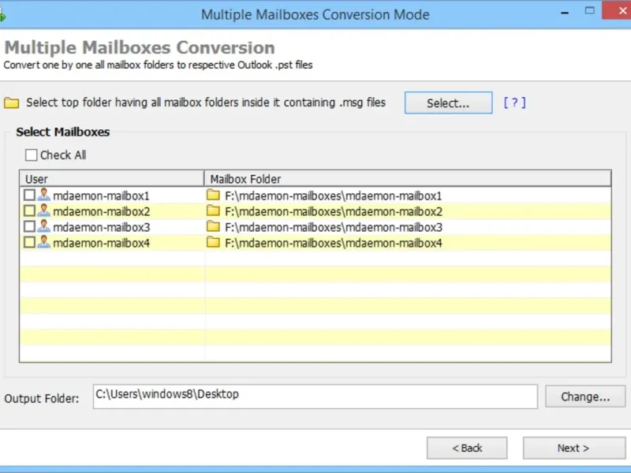Click the Change... output folder button
The height and width of the screenshot is (473, 631).
click(x=585, y=397)
